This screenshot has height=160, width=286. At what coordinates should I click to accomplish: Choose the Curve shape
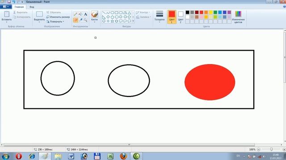point(108,13)
